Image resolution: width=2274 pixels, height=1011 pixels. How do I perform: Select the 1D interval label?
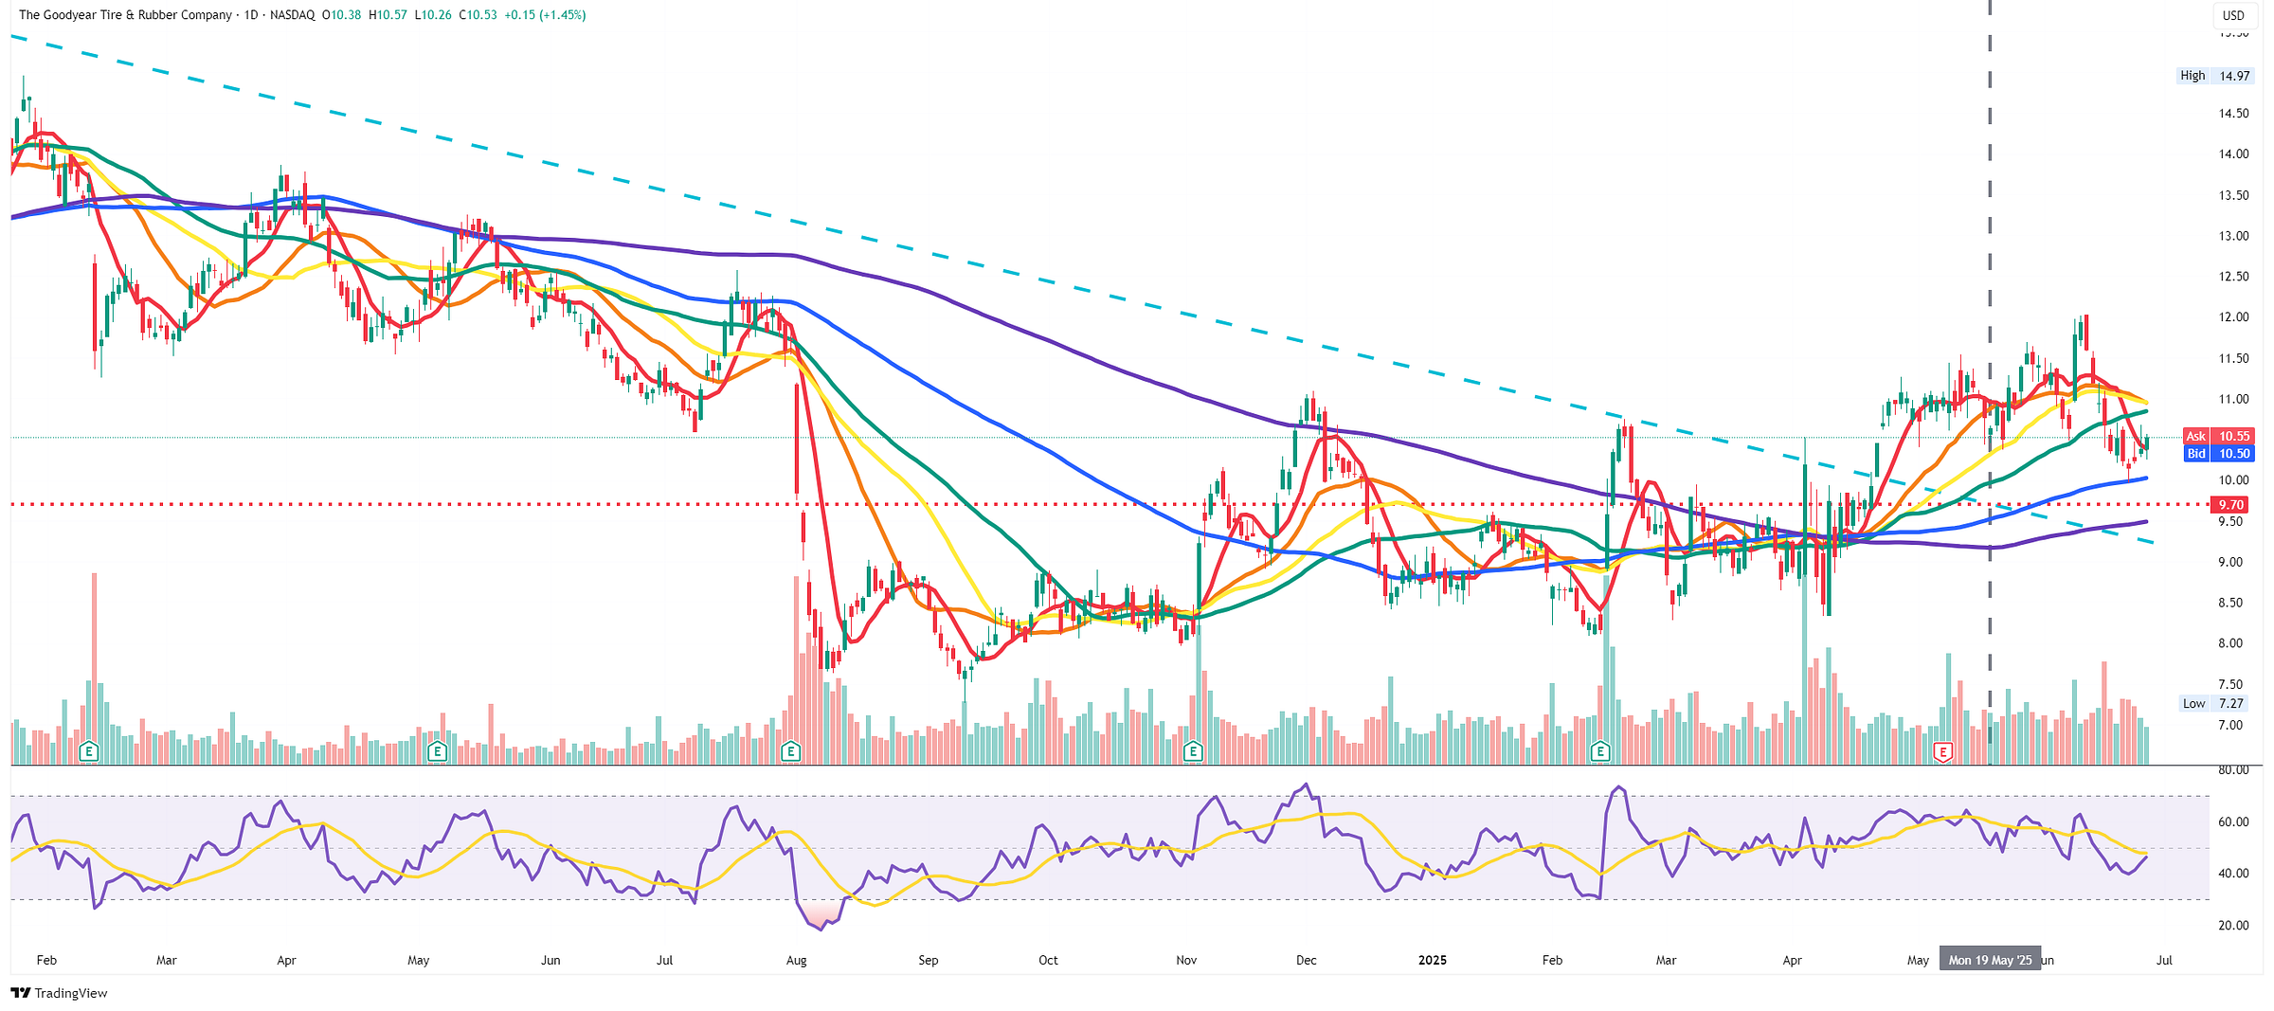251,15
